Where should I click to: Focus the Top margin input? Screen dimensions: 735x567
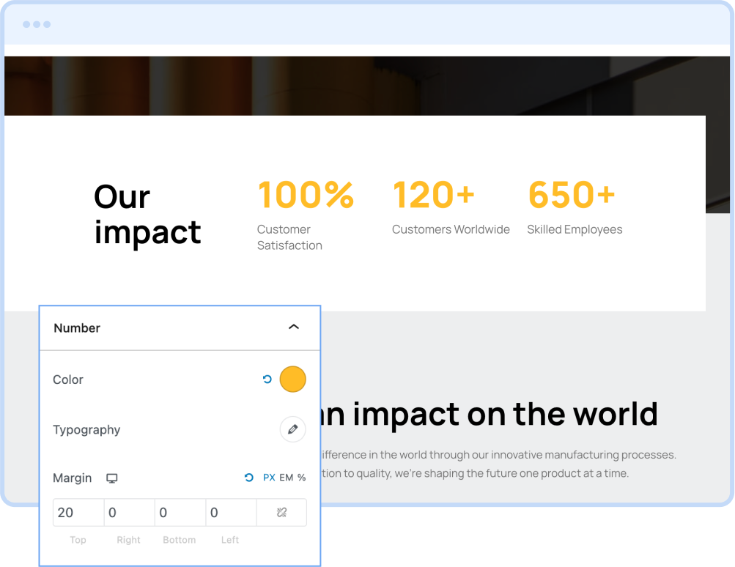pyautogui.click(x=78, y=512)
